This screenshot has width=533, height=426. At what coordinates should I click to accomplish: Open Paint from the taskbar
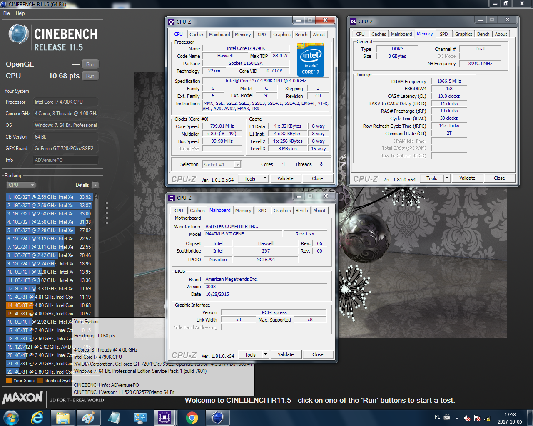[x=88, y=417]
